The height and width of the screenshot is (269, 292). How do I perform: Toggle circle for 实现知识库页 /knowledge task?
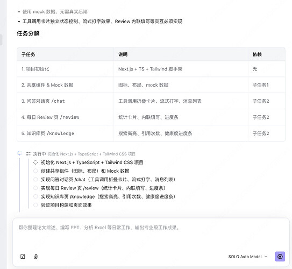point(35,196)
